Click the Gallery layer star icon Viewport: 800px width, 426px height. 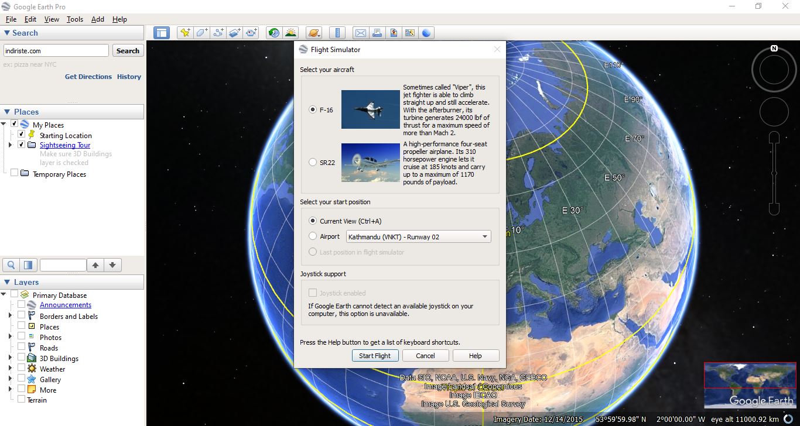point(32,379)
